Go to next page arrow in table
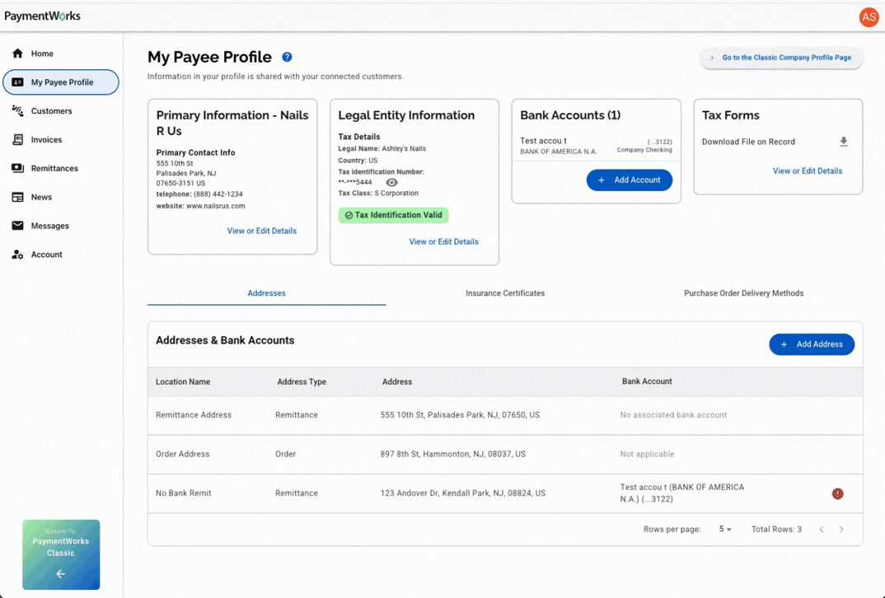The width and height of the screenshot is (885, 598). (841, 529)
